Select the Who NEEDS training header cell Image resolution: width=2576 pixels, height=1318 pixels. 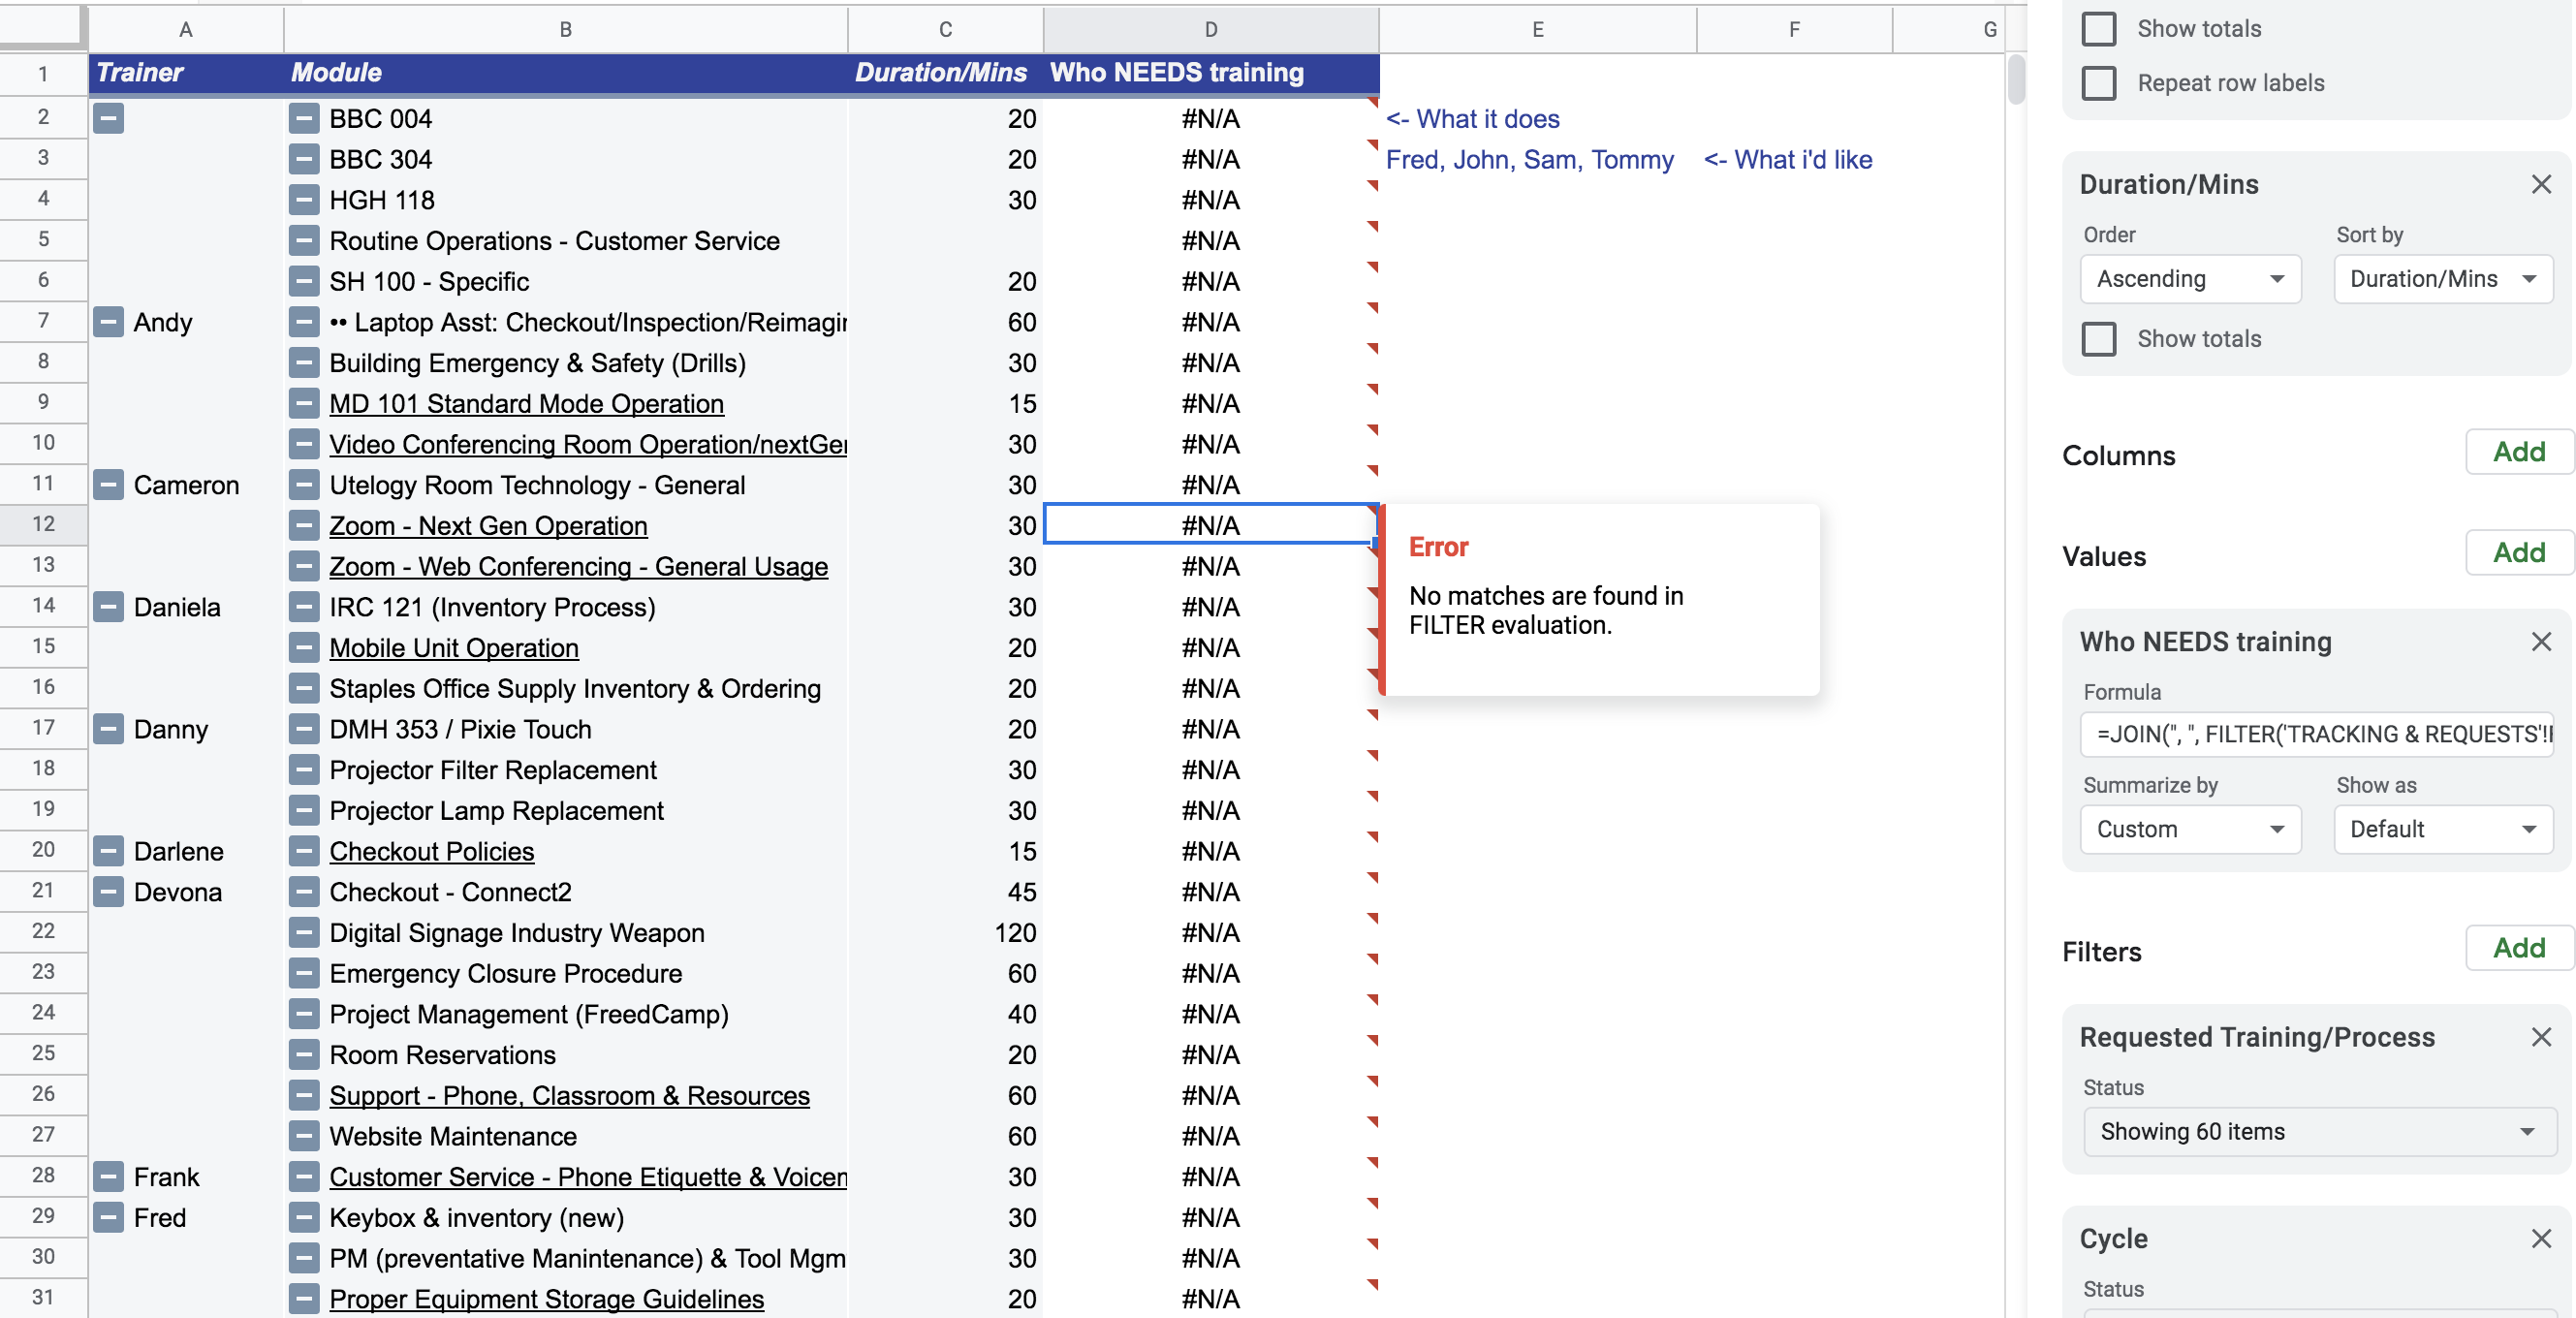(x=1210, y=73)
